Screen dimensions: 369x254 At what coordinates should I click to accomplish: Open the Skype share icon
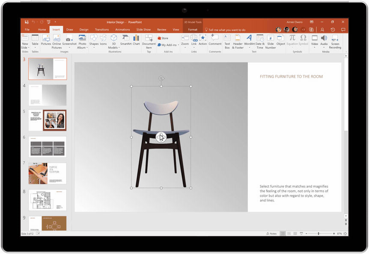coord(311,29)
